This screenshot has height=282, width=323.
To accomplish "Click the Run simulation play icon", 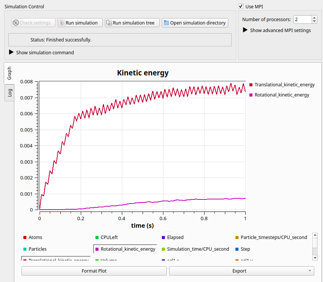I will 62,23.
